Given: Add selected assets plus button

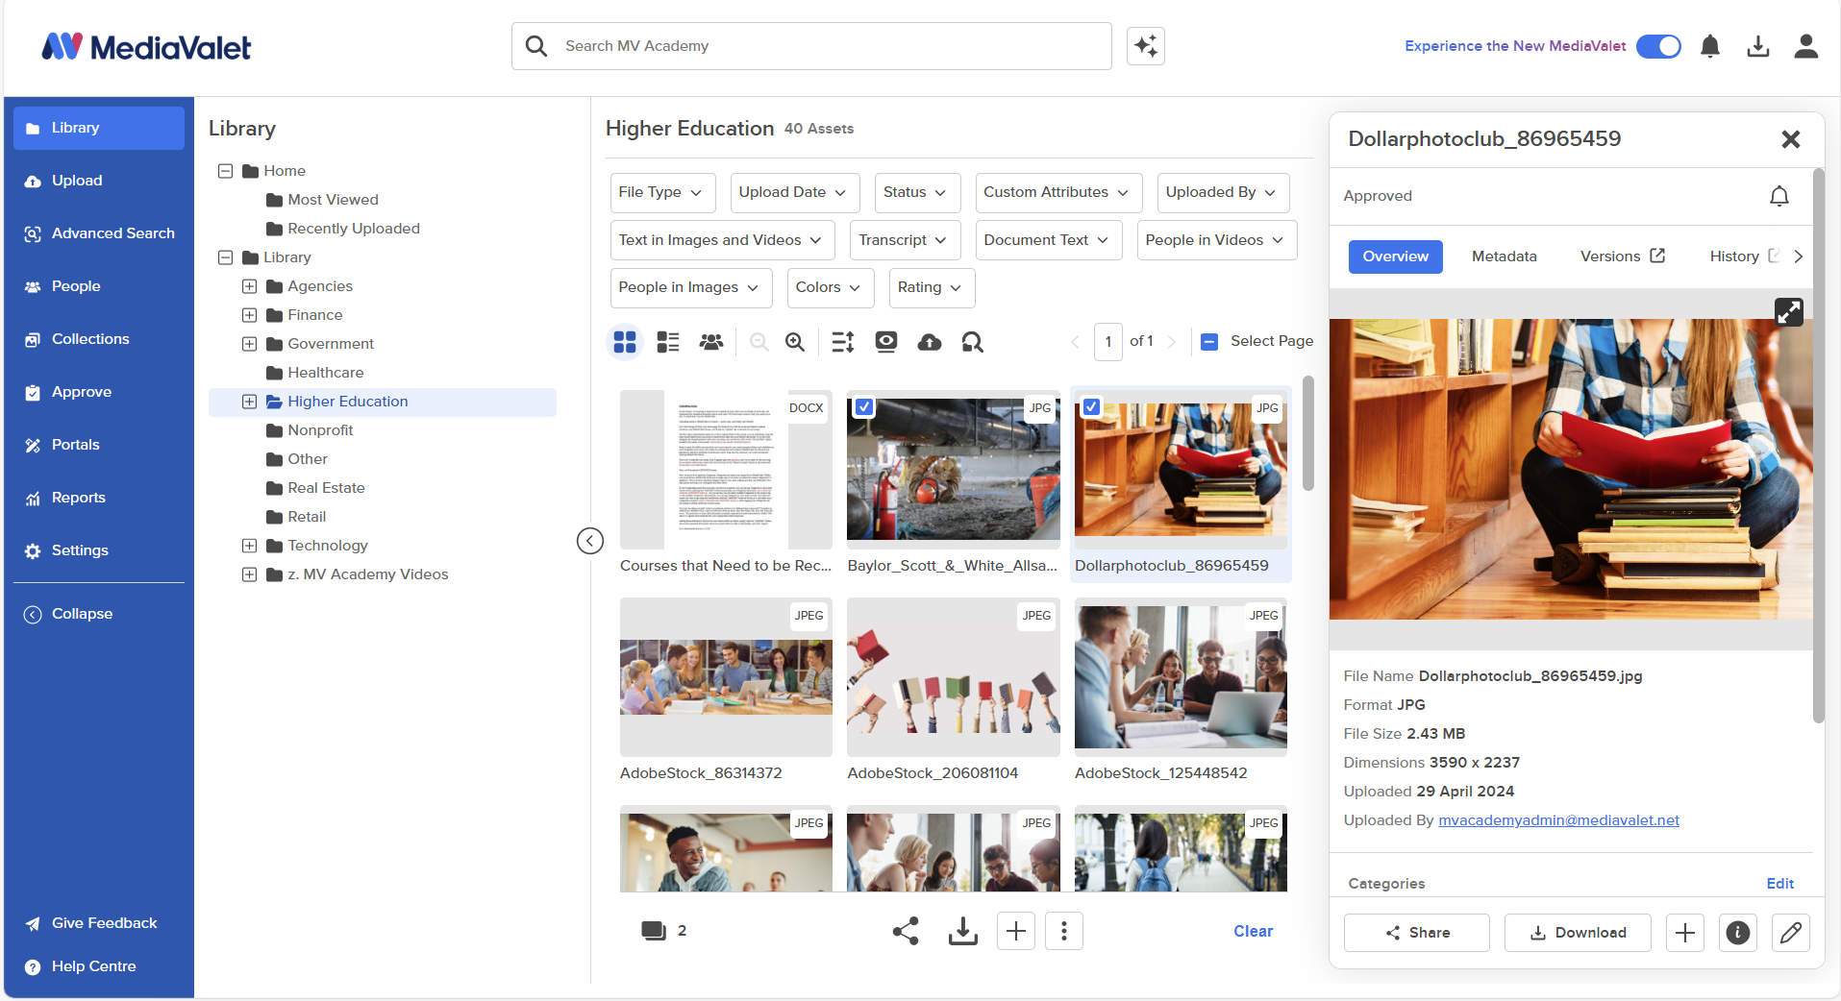Looking at the screenshot, I should tap(1016, 931).
